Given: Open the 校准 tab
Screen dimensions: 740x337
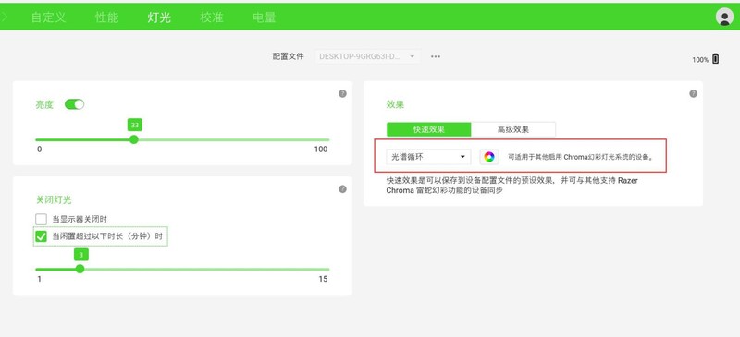Looking at the screenshot, I should pos(212,18).
